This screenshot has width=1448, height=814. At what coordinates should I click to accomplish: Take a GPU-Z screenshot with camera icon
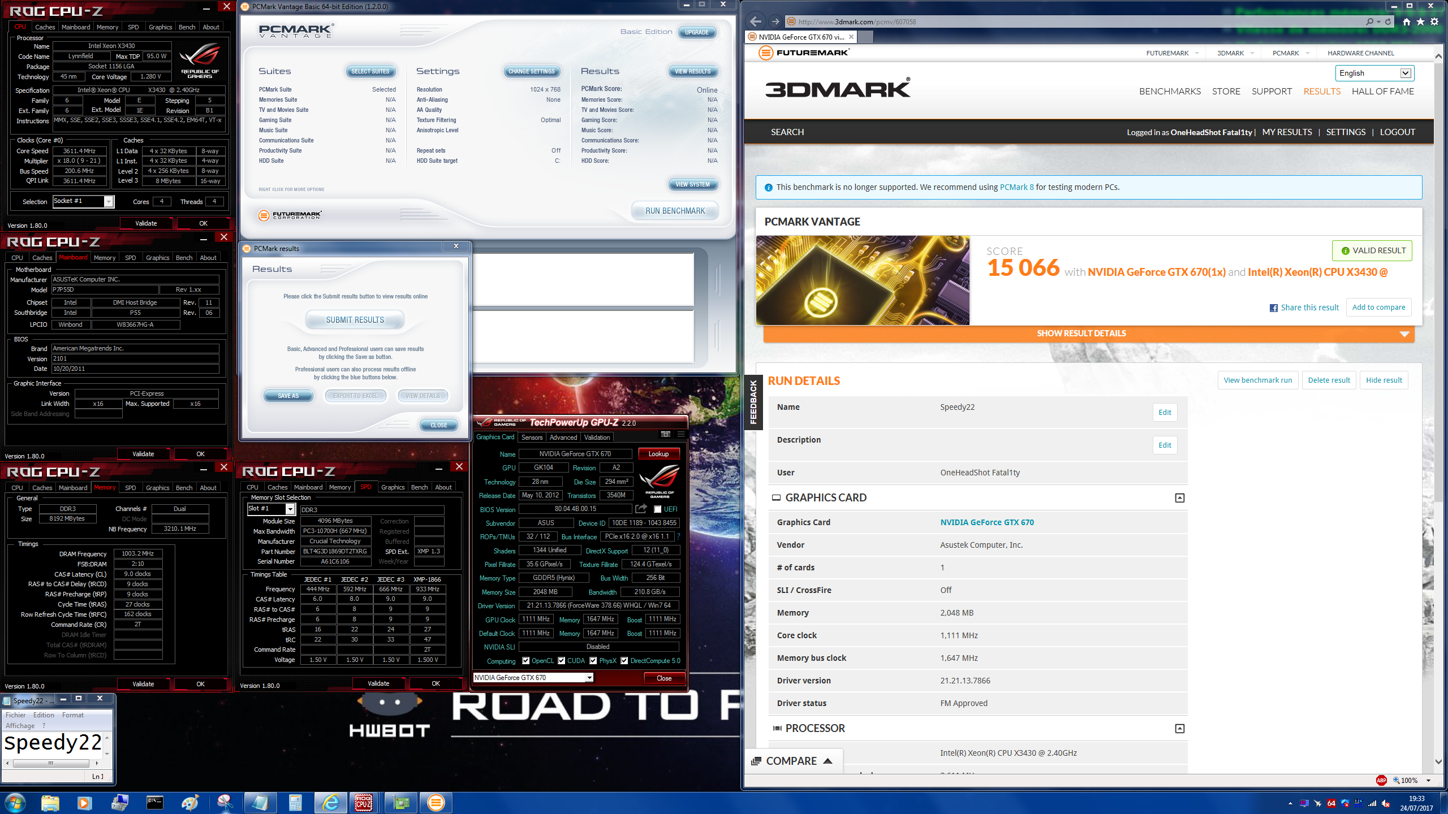tap(666, 434)
